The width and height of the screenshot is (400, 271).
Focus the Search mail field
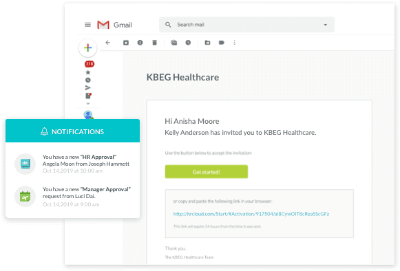(x=246, y=25)
